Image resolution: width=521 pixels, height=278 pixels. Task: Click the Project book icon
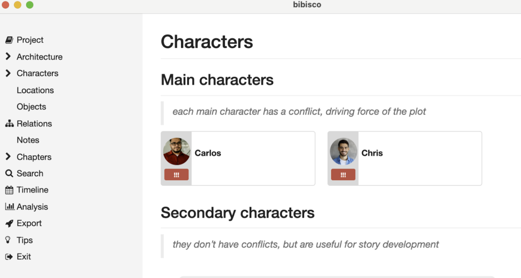pyautogui.click(x=9, y=40)
